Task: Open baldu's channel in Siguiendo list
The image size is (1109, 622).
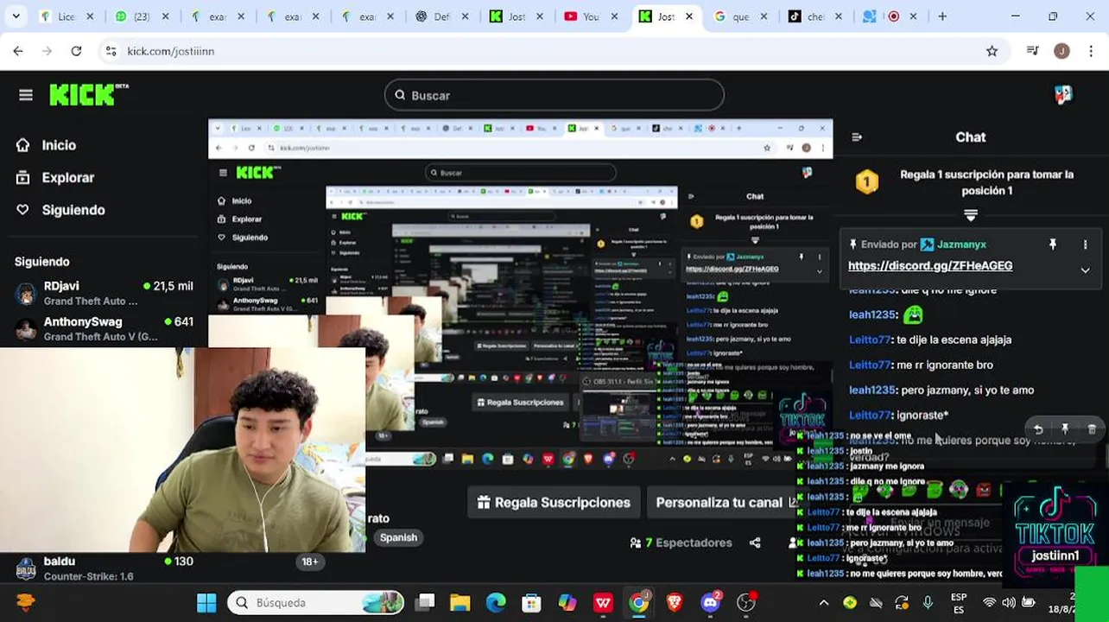Action: point(104,568)
